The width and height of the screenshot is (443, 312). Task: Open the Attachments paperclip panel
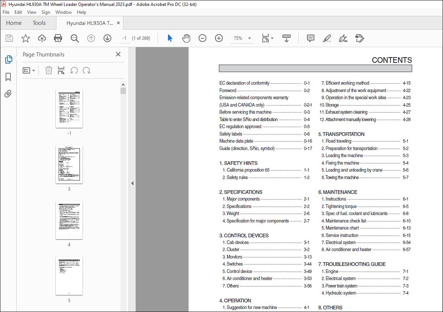(8, 94)
